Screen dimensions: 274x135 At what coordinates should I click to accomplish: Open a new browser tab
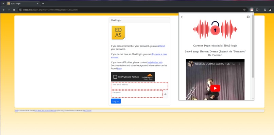coord(43,3)
